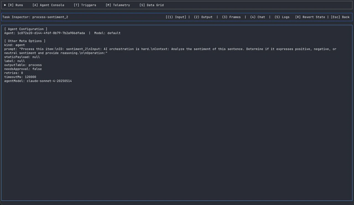View the Telemetry dashboard

click(118, 5)
